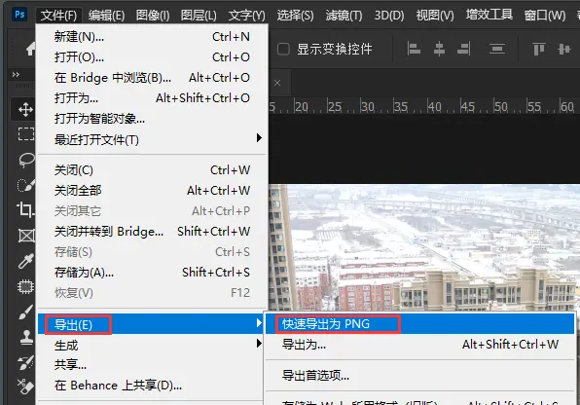Choose 新建(N)... menu entry

coord(152,37)
